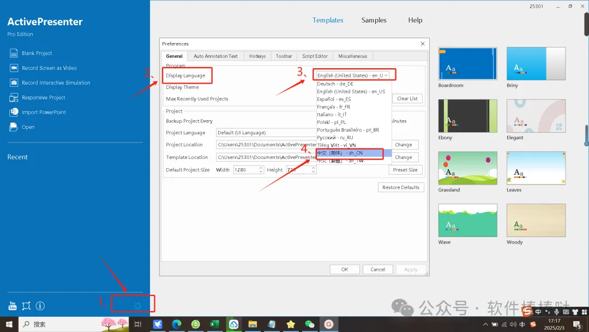Click the Import PowerPoint icon
Image resolution: width=589 pixels, height=332 pixels.
[14, 112]
